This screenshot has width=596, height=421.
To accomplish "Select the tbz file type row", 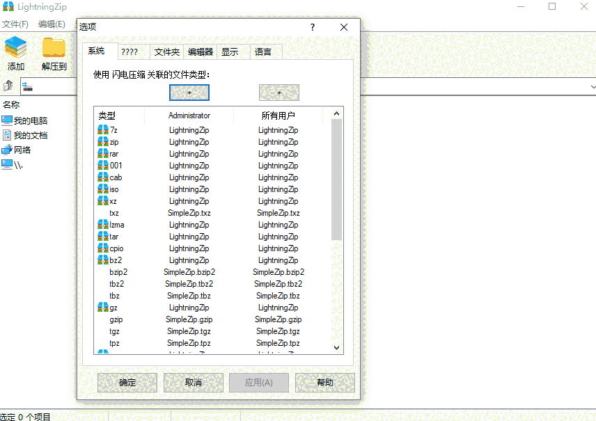I will click(213, 296).
